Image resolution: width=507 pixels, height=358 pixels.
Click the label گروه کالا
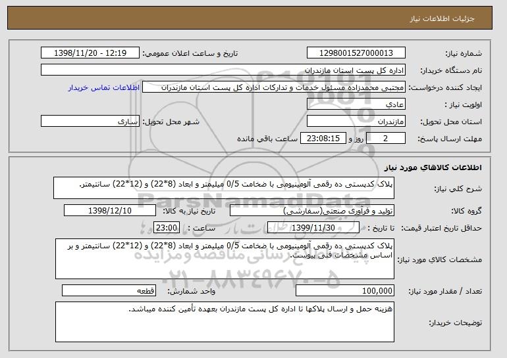467,211
